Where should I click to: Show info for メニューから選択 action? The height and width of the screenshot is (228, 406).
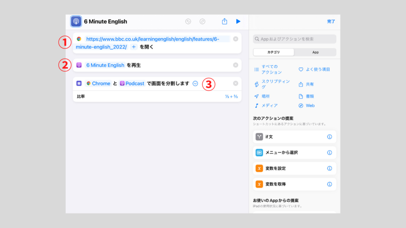329,152
